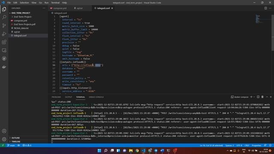The height and width of the screenshot is (154, 274).
Task: Click Ln 16, Col 32 cursor position
Action: click(211, 145)
